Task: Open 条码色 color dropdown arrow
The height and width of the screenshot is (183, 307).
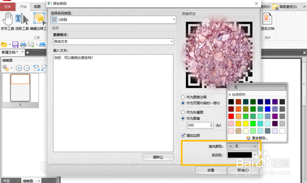Action: click(255, 155)
